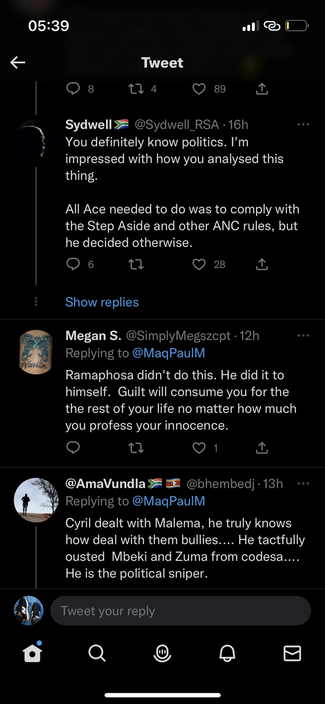Open @MaqPaulM mention in Megan's reply
Viewport: 325px width, 704px height.
tap(168, 353)
